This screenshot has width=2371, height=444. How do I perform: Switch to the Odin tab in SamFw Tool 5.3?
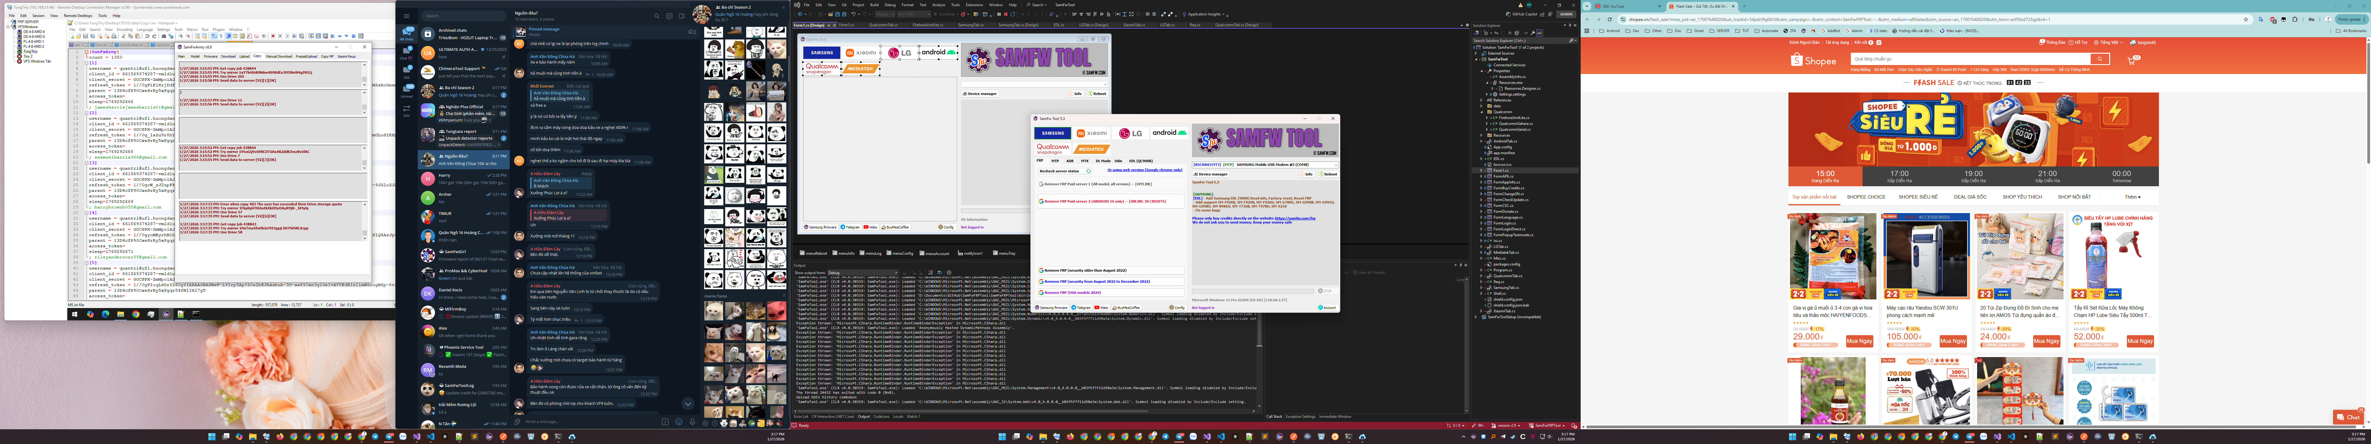(1118, 161)
